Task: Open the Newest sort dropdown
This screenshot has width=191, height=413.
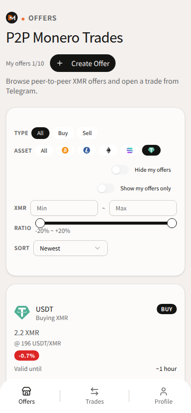Action: [71, 248]
